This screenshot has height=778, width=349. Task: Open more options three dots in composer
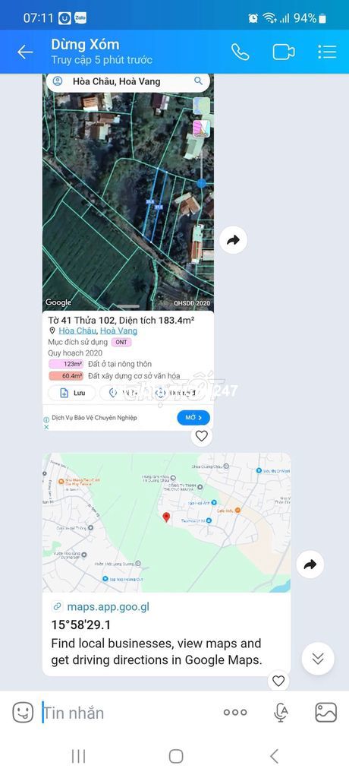(235, 713)
